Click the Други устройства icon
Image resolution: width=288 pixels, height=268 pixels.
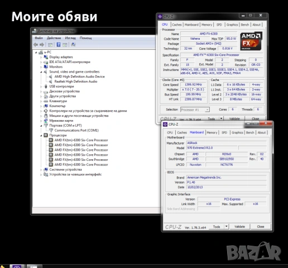[46, 96]
